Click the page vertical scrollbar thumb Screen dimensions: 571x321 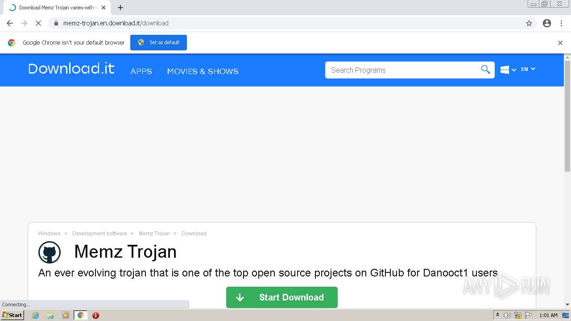click(567, 116)
